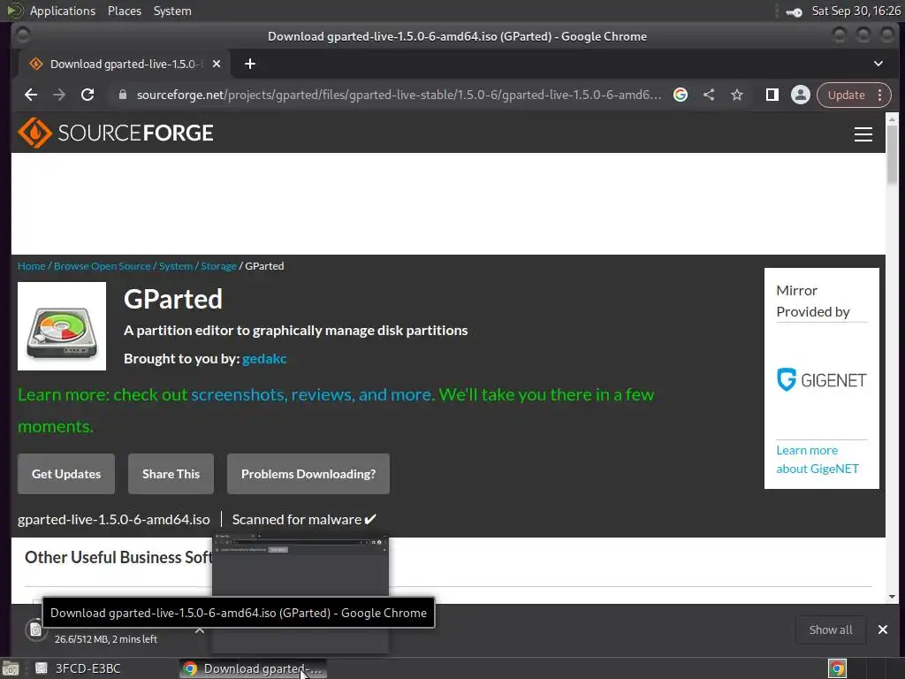
Task: Expand the tab search chevron
Action: tap(878, 64)
